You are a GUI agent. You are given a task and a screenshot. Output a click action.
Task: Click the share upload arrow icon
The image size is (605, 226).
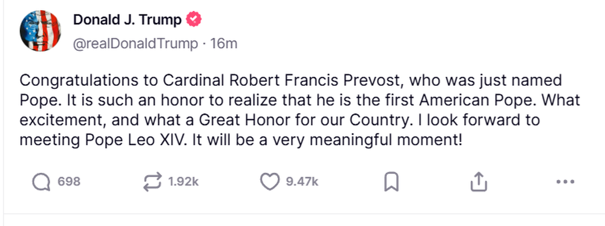pos(479,182)
